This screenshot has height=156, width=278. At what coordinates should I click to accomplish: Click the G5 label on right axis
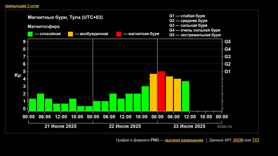pyautogui.click(x=228, y=42)
